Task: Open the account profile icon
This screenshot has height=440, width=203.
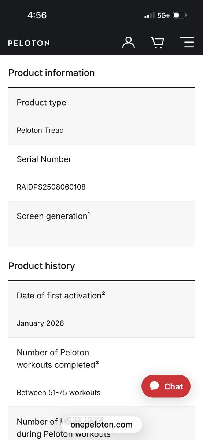Action: (x=129, y=43)
